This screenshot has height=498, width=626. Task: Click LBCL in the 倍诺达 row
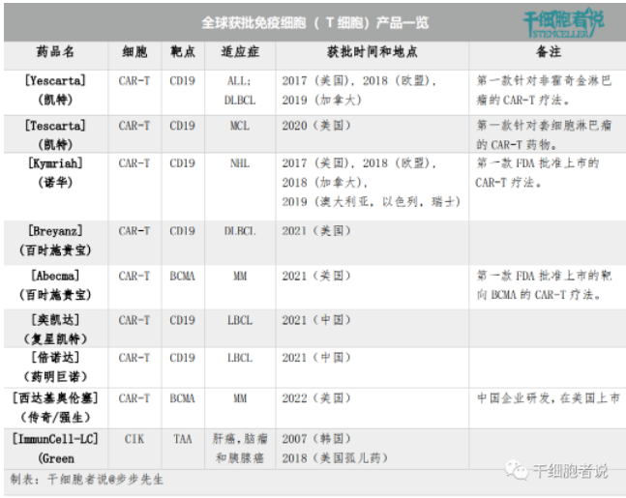(240, 359)
